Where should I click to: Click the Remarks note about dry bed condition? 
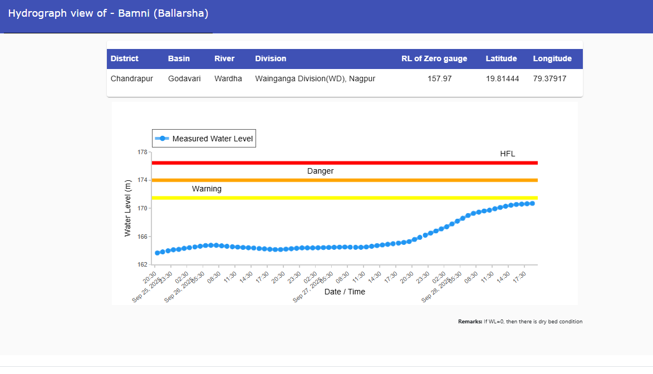click(x=520, y=322)
